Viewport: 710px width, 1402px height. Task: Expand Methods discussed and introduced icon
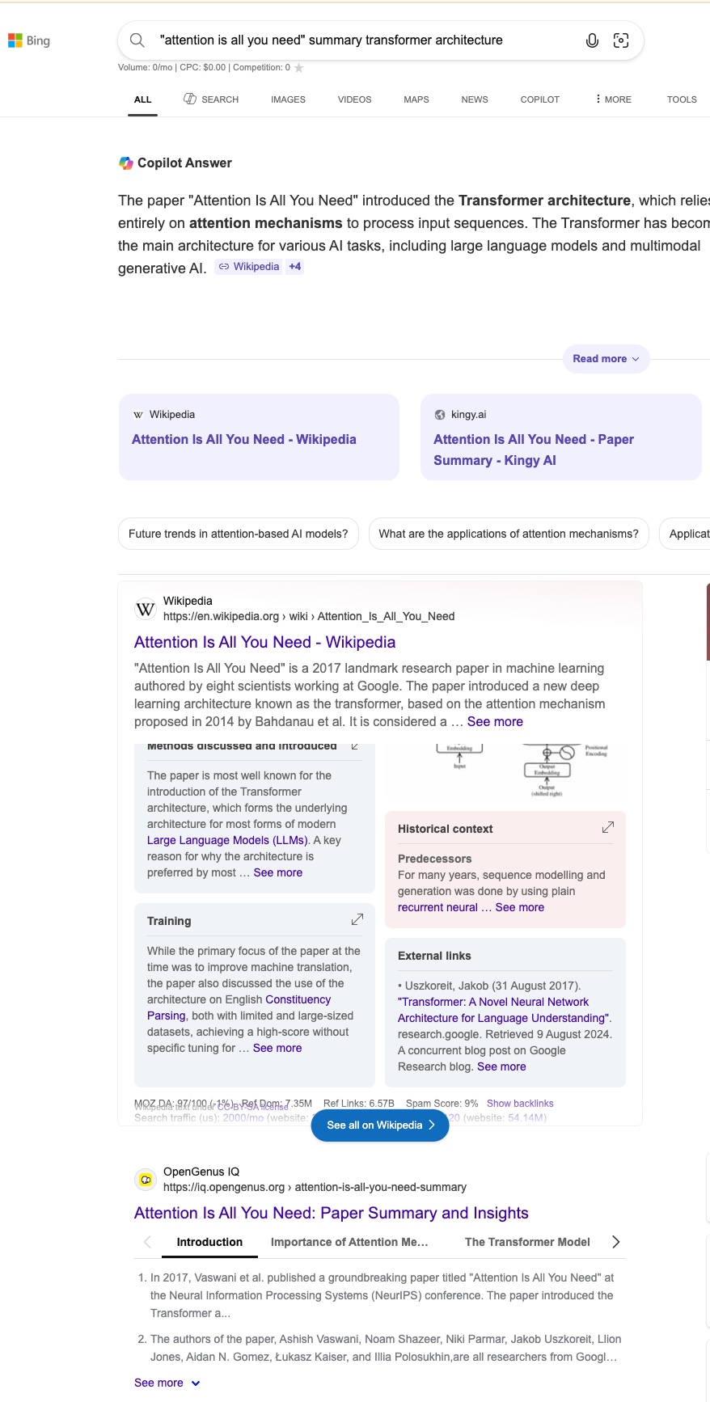[x=355, y=745]
